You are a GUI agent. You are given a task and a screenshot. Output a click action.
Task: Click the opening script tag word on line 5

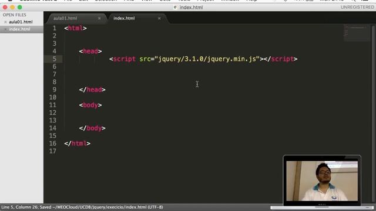tap(124, 59)
